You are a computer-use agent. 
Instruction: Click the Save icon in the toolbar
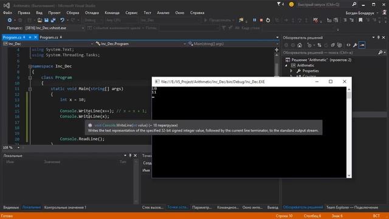tap(46, 20)
